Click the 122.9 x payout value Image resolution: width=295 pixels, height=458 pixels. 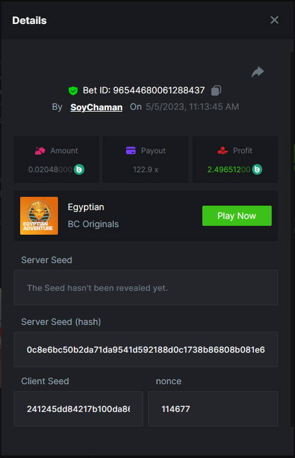[146, 170]
